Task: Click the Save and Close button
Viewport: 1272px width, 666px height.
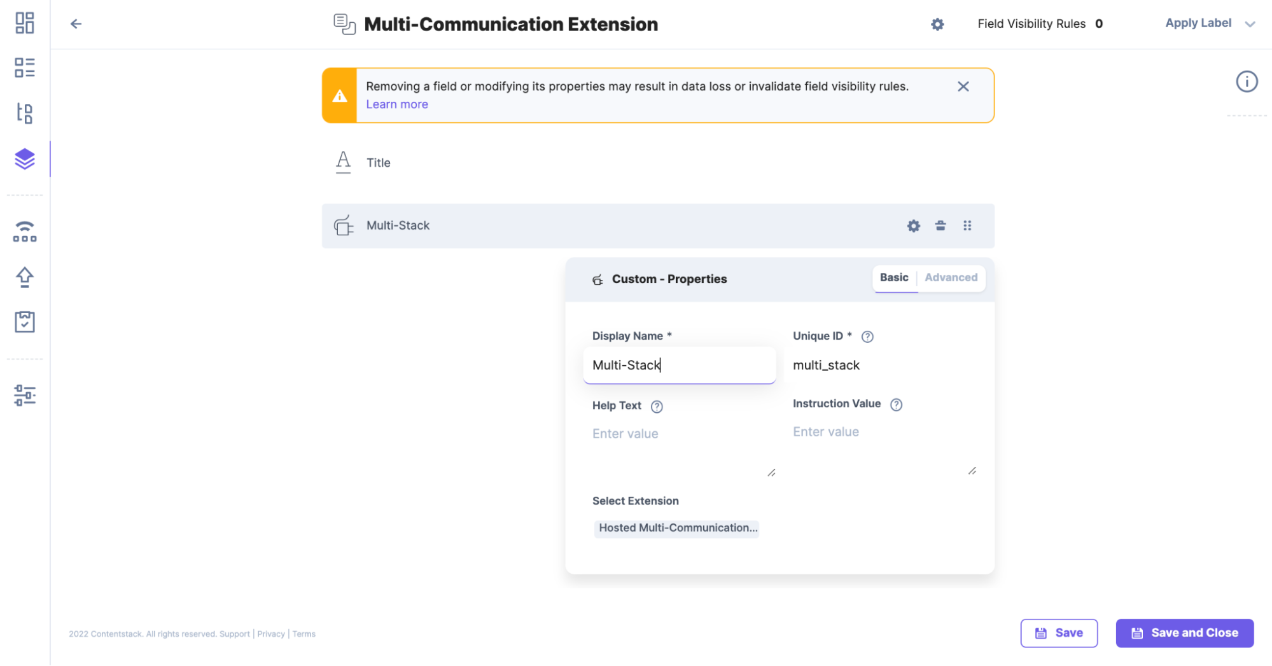Action: [x=1184, y=633]
